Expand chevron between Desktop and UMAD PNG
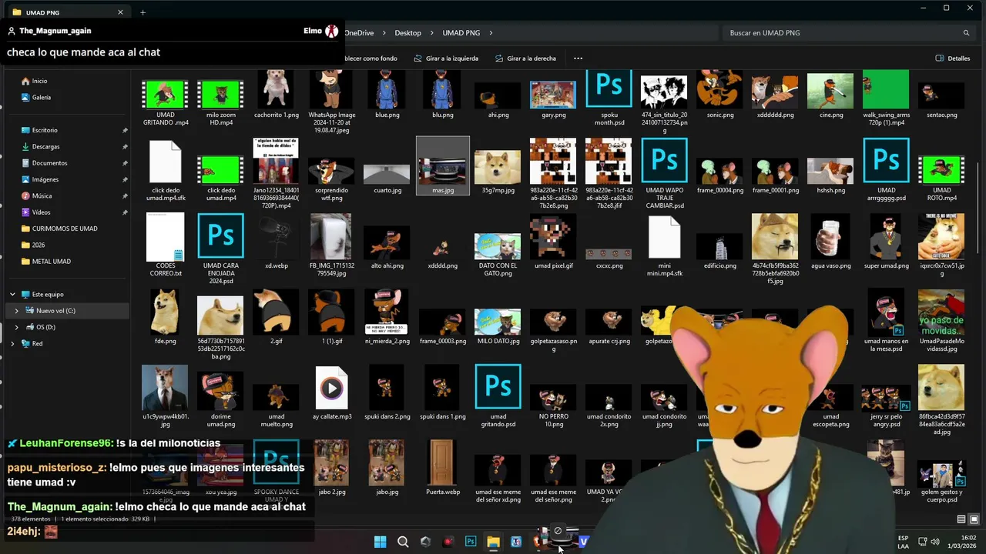 coord(431,33)
